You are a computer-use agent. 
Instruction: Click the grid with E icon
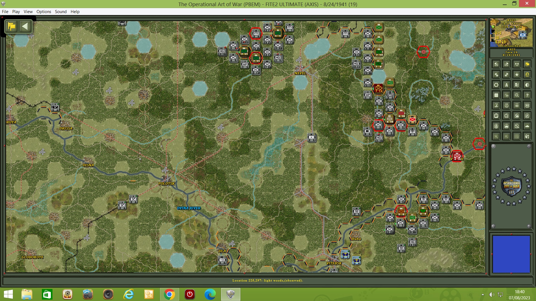[517, 136]
